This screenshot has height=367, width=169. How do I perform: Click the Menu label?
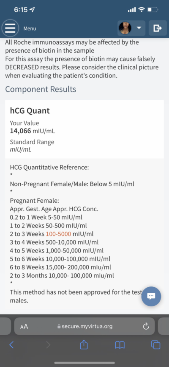click(x=30, y=28)
